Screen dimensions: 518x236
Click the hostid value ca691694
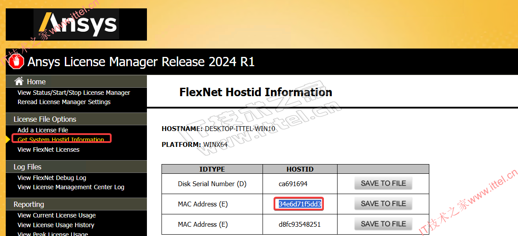coord(293,184)
